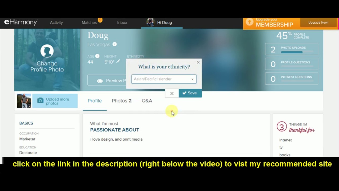Click the Photo Uploads progress bar
The width and height of the screenshot is (339, 191).
coord(297,52)
